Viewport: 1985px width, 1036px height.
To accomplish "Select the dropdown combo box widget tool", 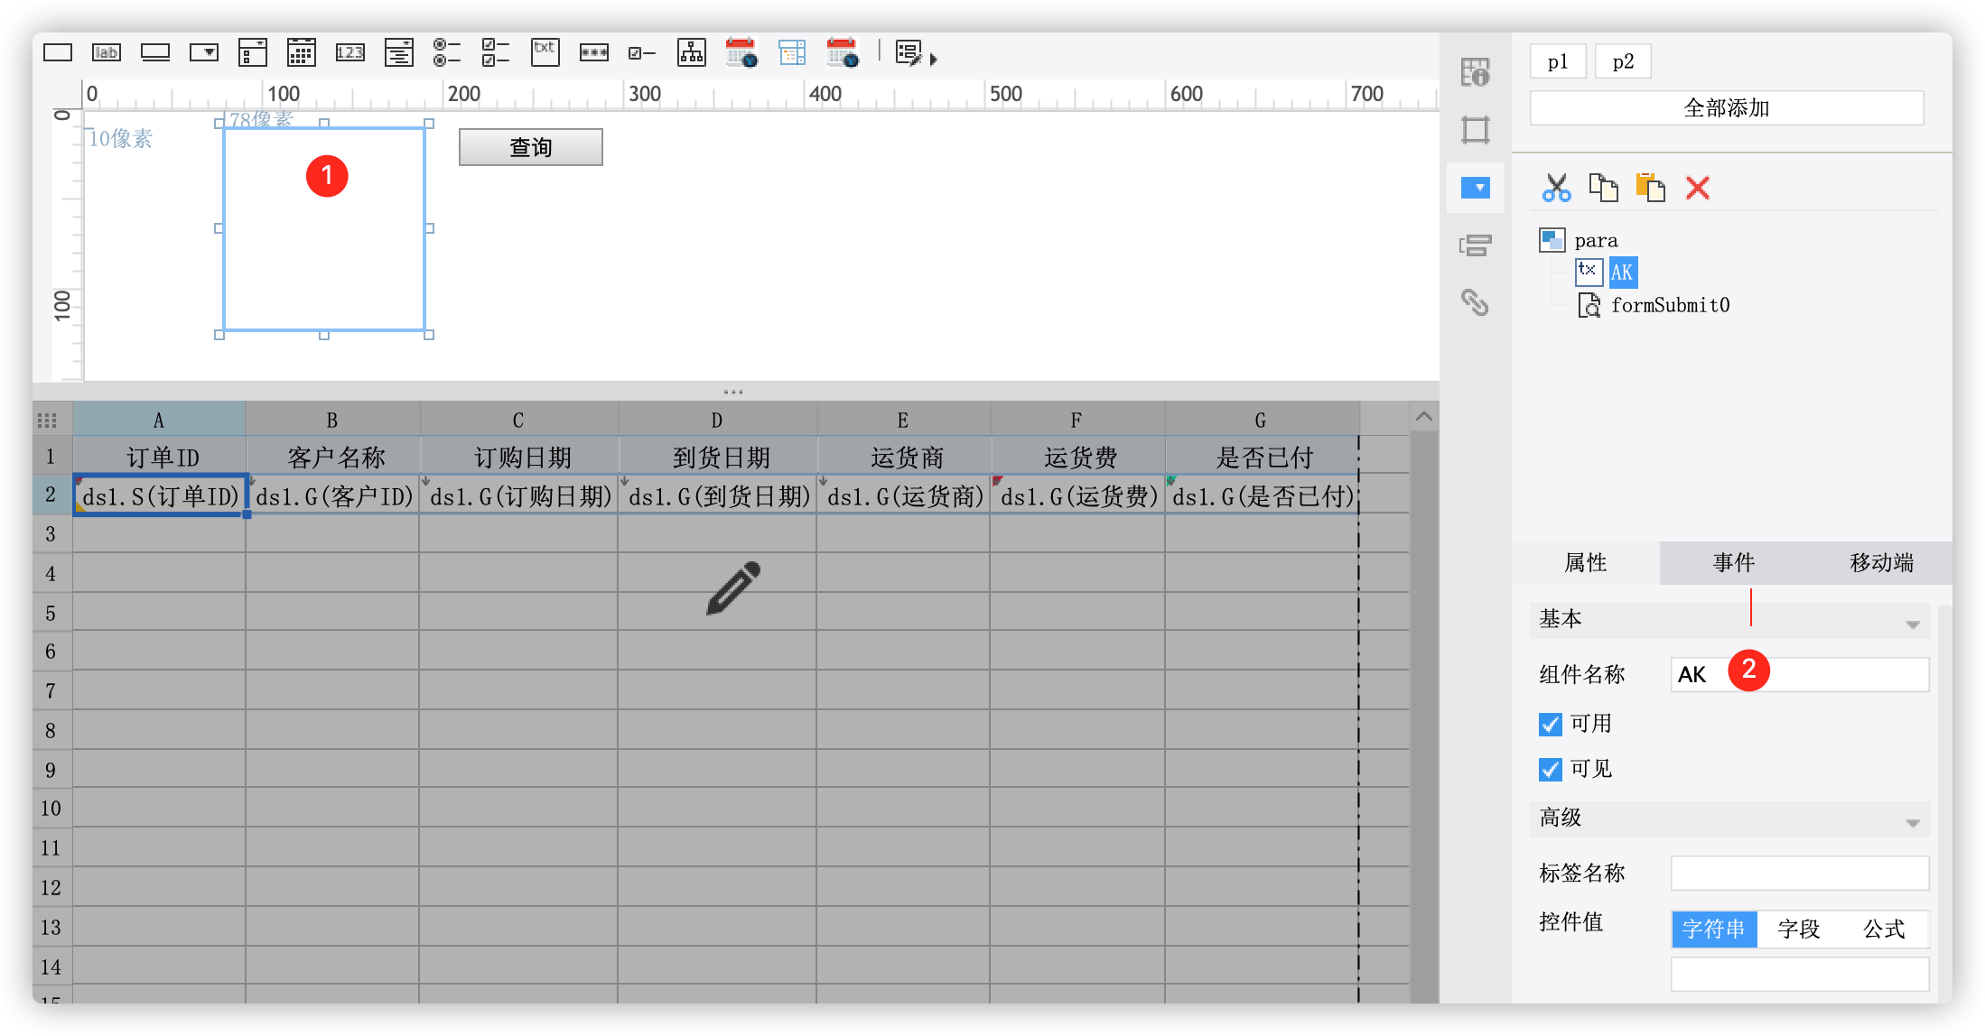I will 204,53.
